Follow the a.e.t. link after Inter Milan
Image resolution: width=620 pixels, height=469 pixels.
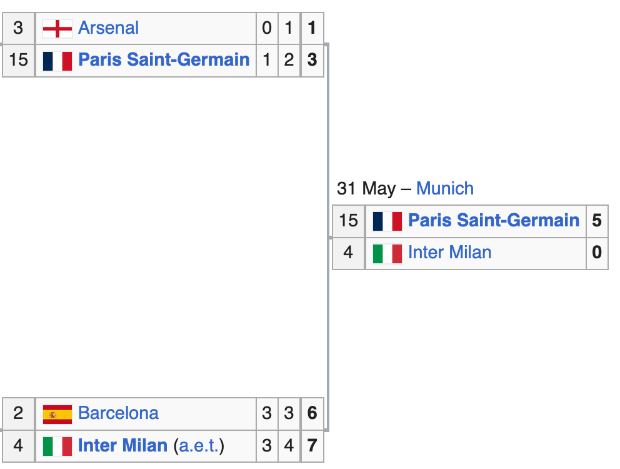pyautogui.click(x=199, y=446)
